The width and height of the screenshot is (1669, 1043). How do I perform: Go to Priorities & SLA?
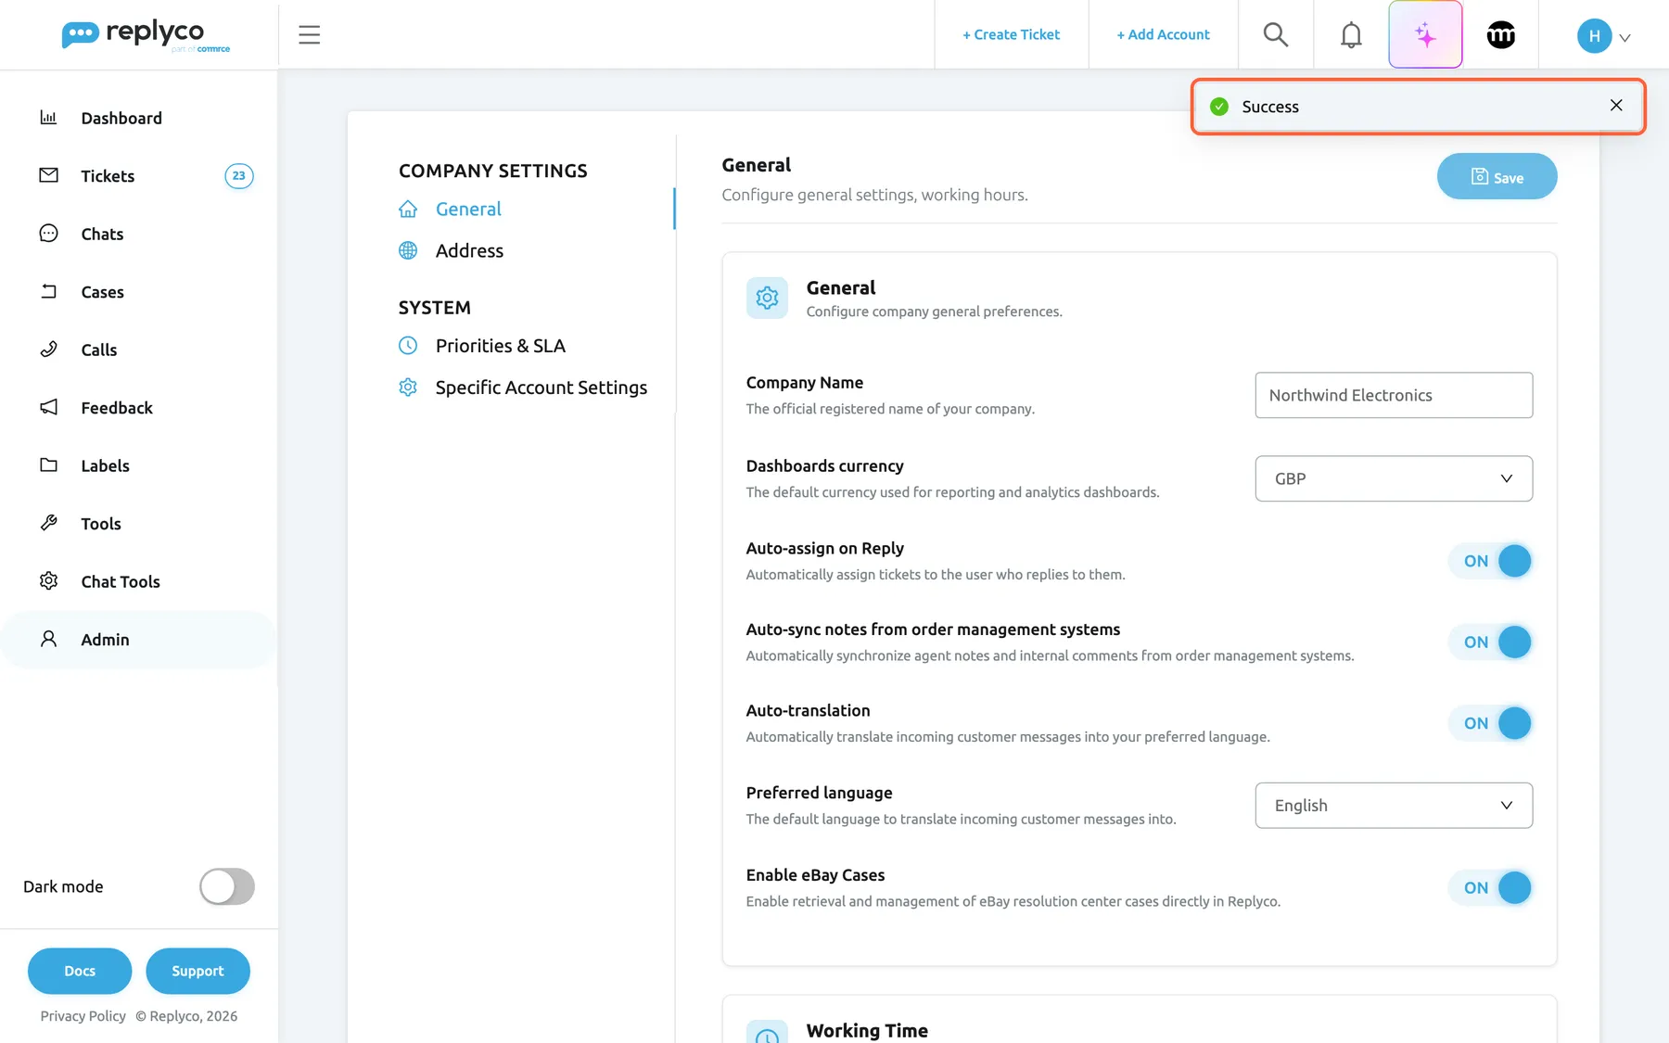pos(501,346)
